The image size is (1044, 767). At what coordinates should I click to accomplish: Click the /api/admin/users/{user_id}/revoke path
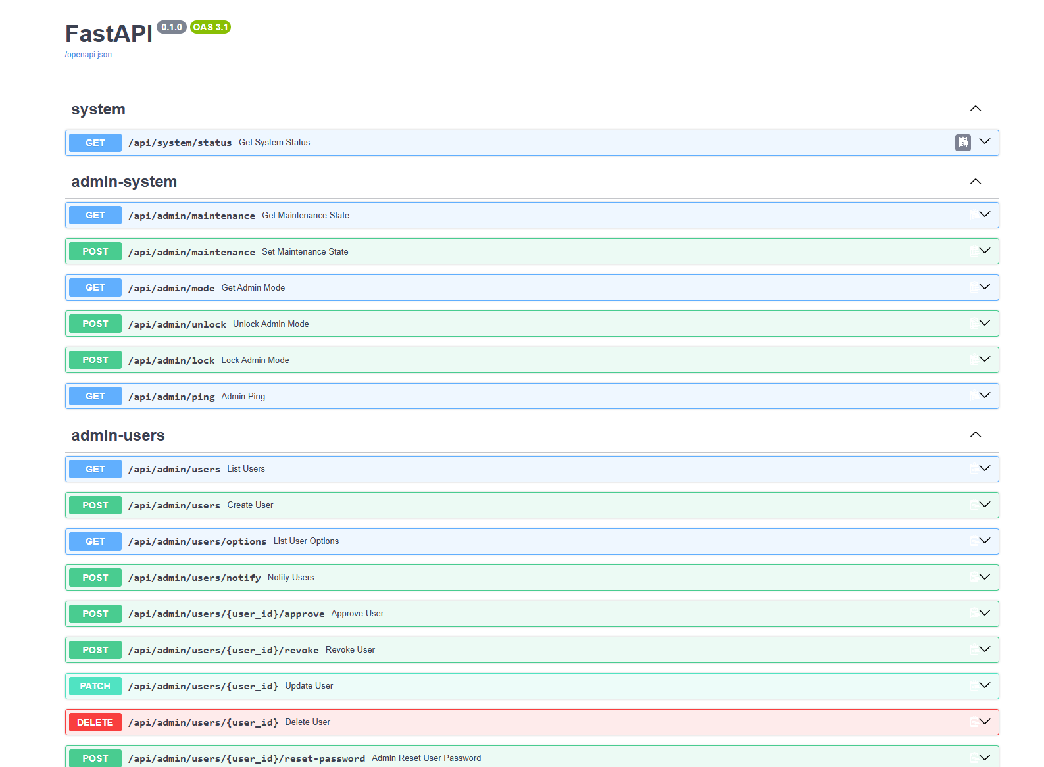(x=224, y=650)
